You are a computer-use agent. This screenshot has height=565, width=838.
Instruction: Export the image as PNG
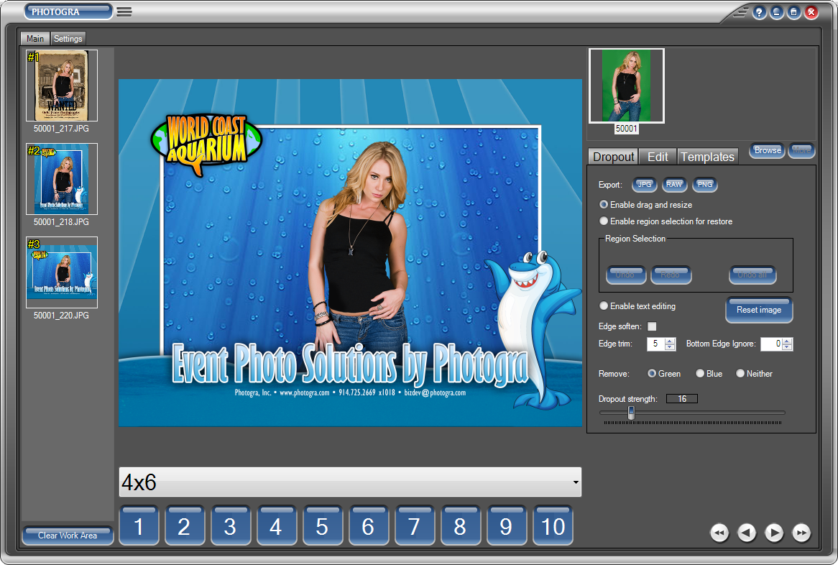(705, 185)
